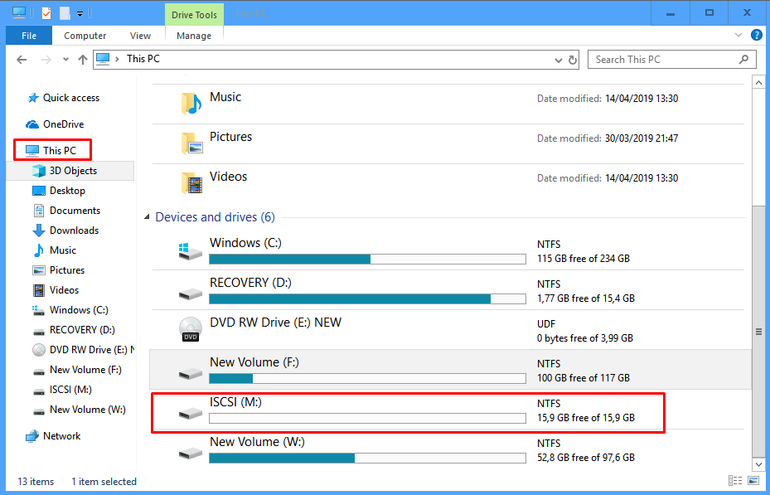Open the Computer ribbon tab

[x=85, y=36]
